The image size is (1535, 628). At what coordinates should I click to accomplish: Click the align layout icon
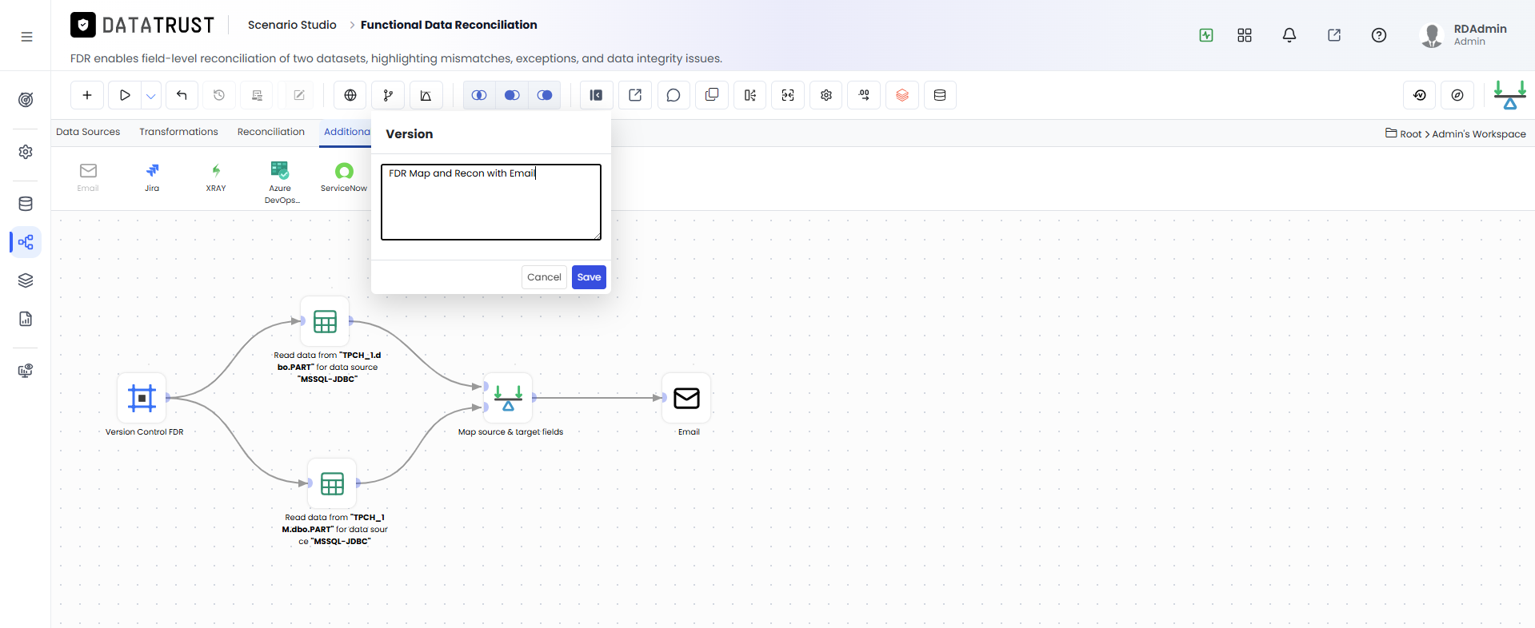pyautogui.click(x=750, y=95)
